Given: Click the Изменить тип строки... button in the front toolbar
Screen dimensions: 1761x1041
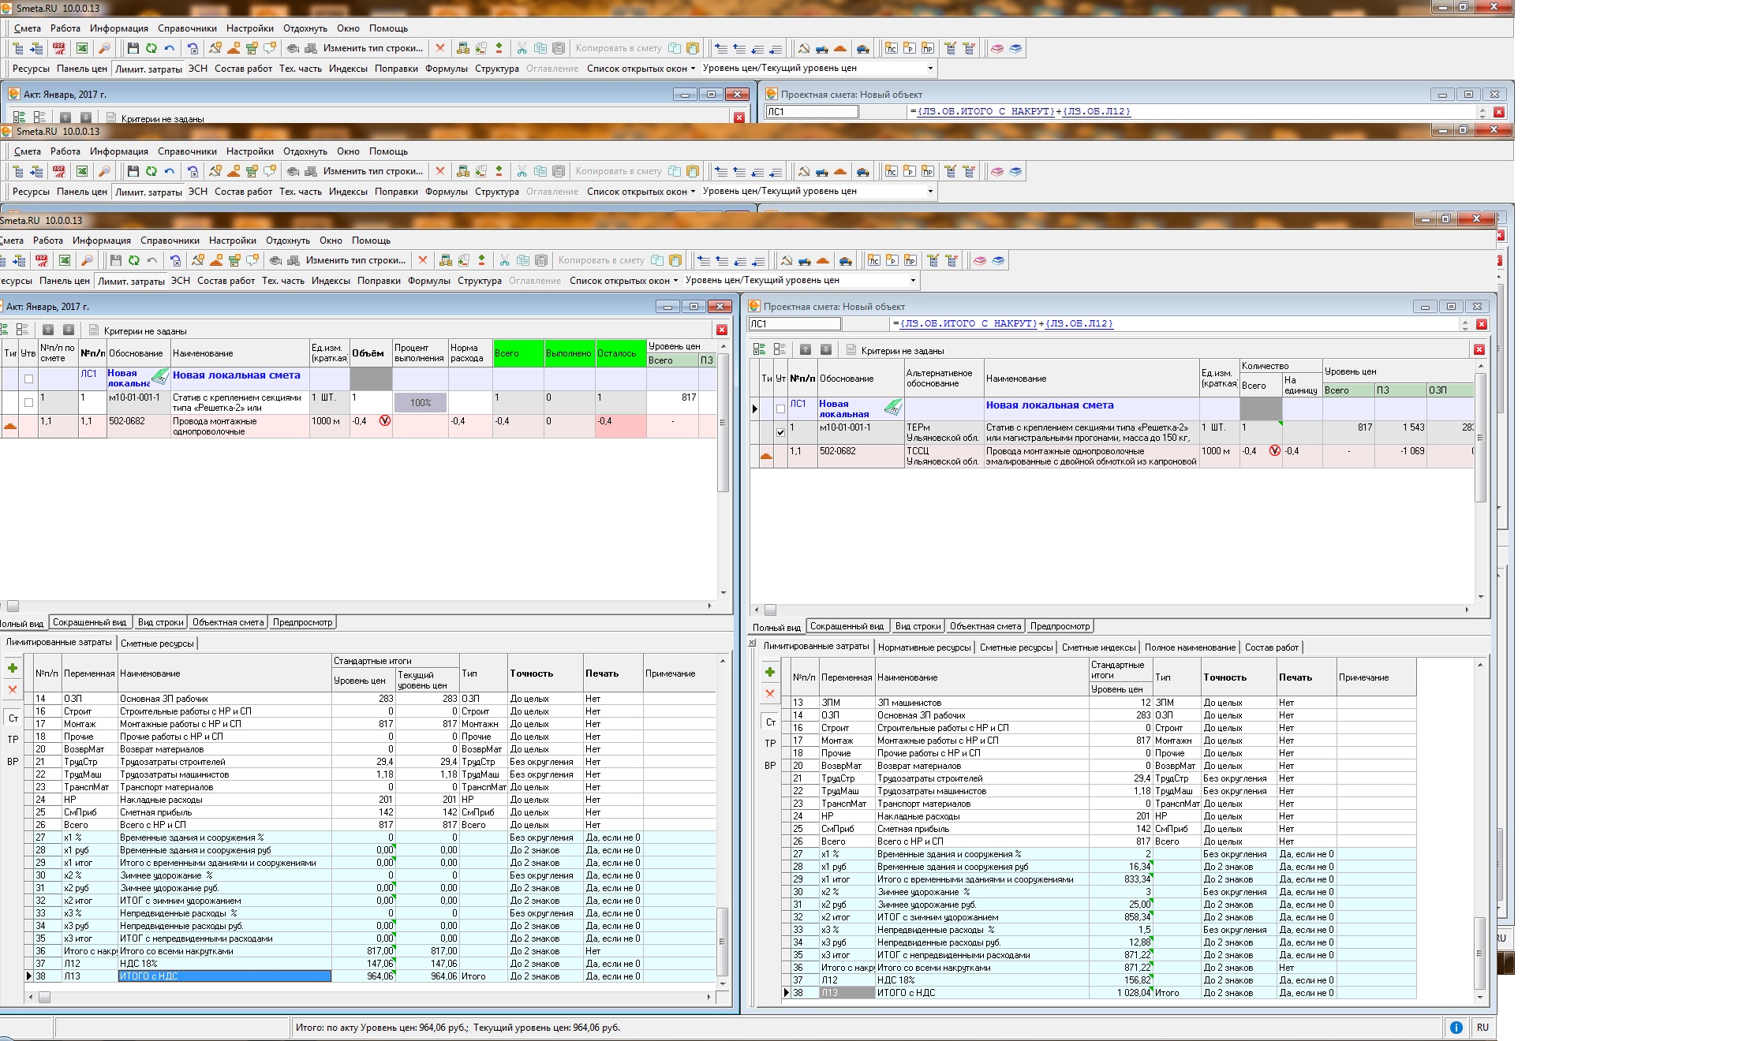Looking at the screenshot, I should point(356,260).
